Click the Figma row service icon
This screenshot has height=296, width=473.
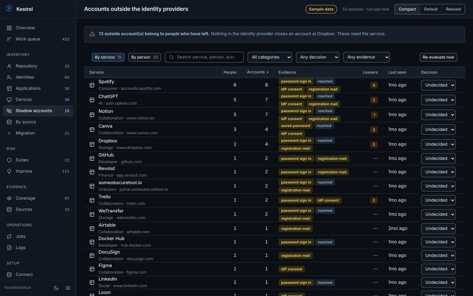(92, 269)
